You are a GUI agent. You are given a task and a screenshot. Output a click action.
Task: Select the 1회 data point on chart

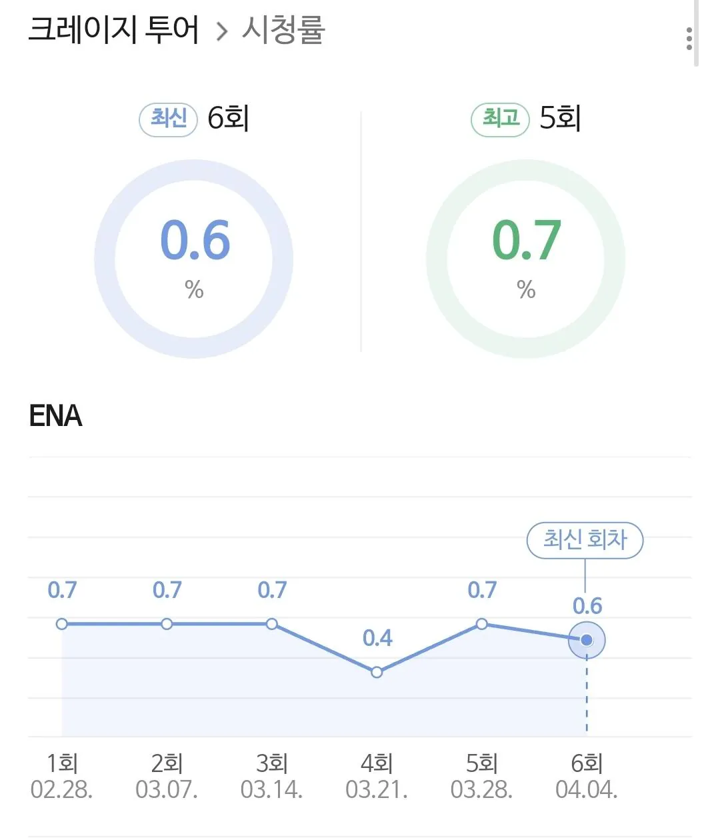tap(62, 624)
